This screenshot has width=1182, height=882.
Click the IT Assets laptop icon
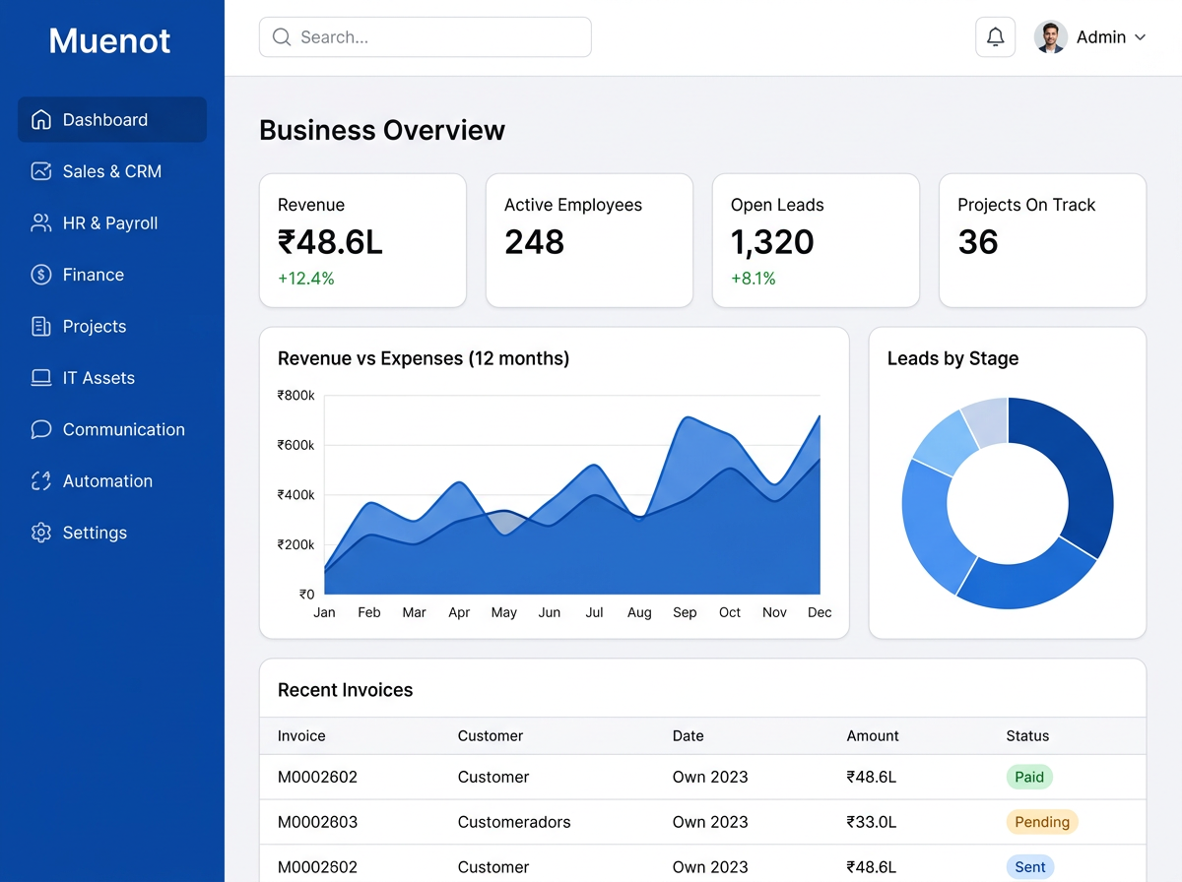[x=41, y=378]
